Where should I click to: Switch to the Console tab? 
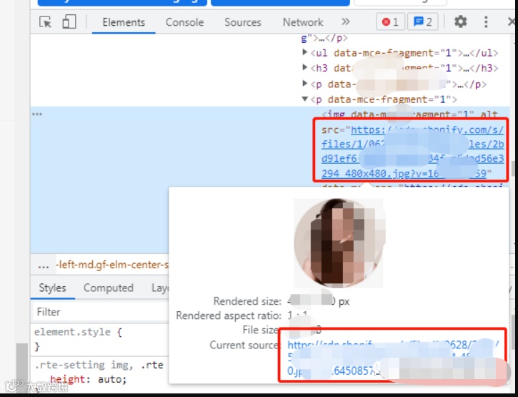(x=184, y=22)
